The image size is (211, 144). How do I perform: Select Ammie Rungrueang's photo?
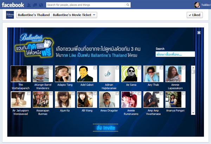129,100
